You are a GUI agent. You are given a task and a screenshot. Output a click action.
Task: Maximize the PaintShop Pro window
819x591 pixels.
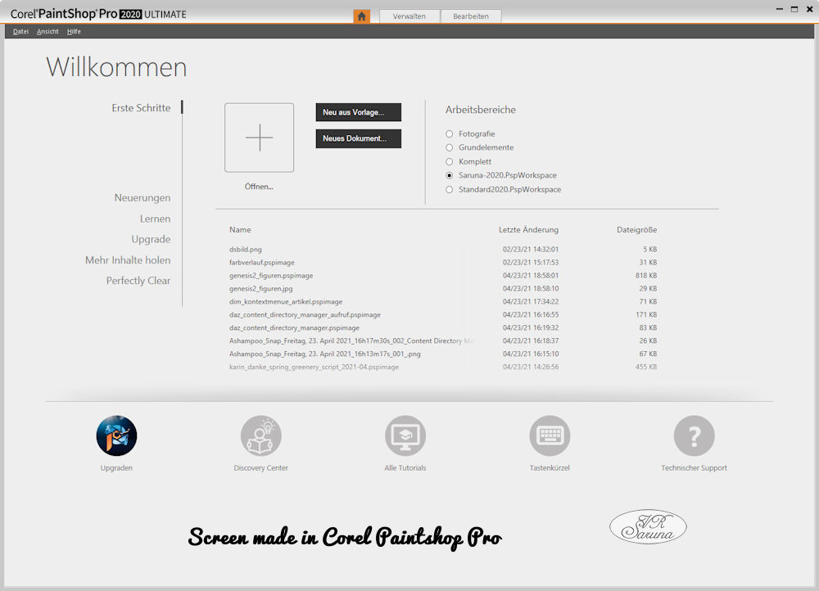794,9
